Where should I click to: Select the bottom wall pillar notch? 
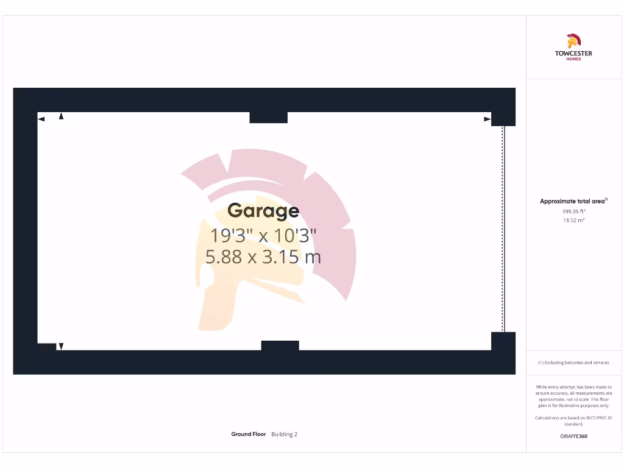280,346
